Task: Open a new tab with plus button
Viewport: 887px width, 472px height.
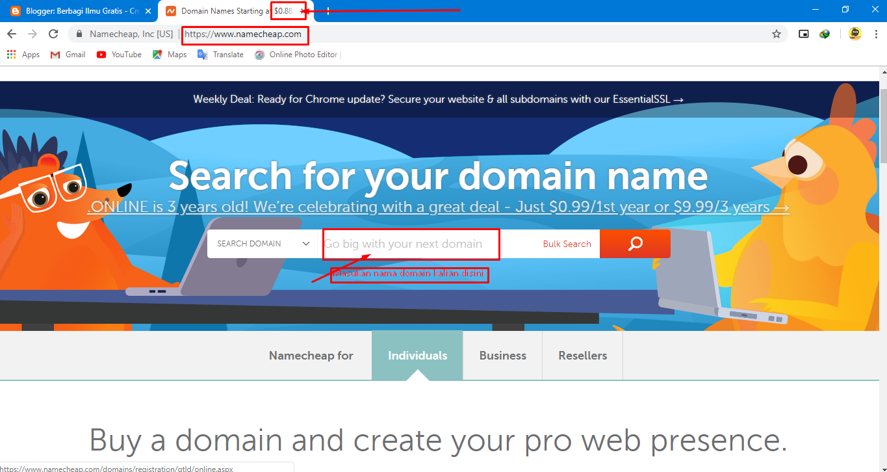Action: point(328,11)
